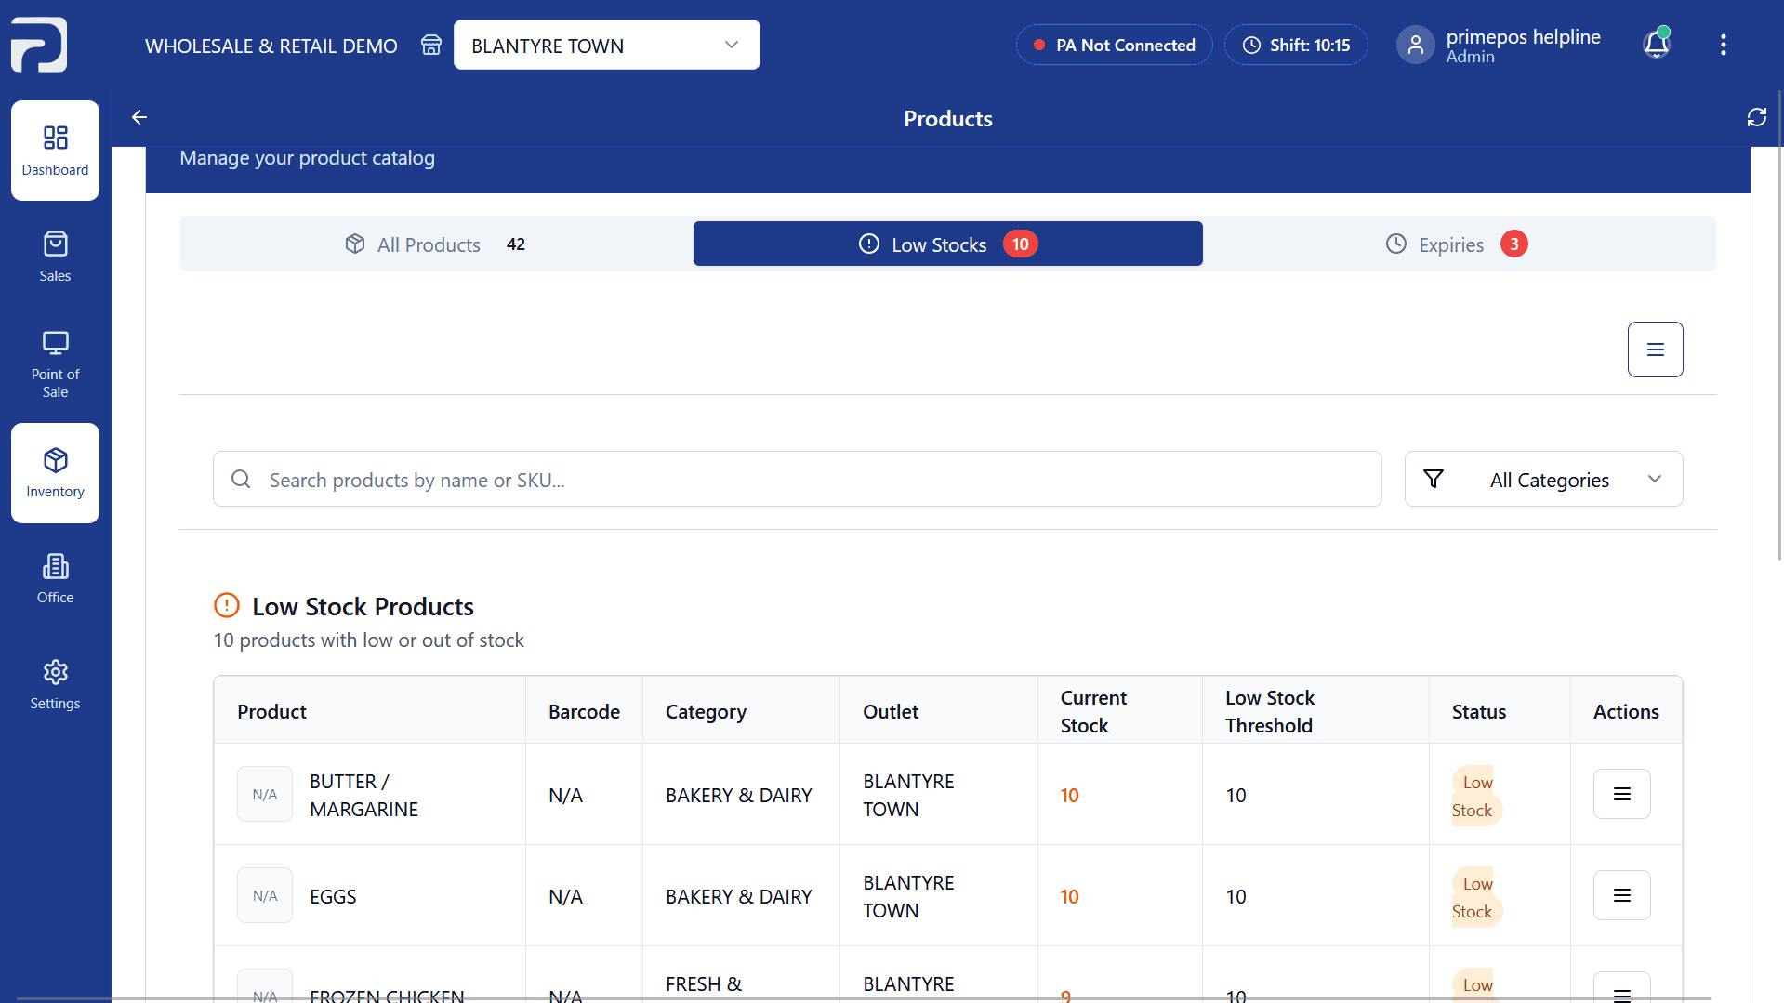Image resolution: width=1784 pixels, height=1003 pixels.
Task: Expand the BLANTYRE TOWN outlet dropdown
Action: (606, 45)
